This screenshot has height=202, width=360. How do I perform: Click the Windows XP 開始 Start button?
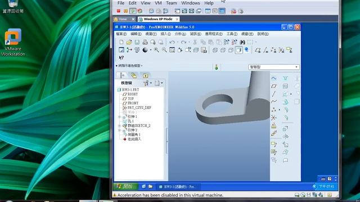click(126, 186)
